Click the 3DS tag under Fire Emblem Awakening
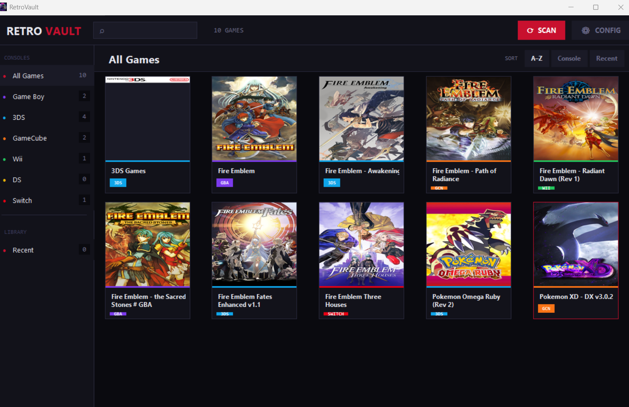 (x=332, y=183)
